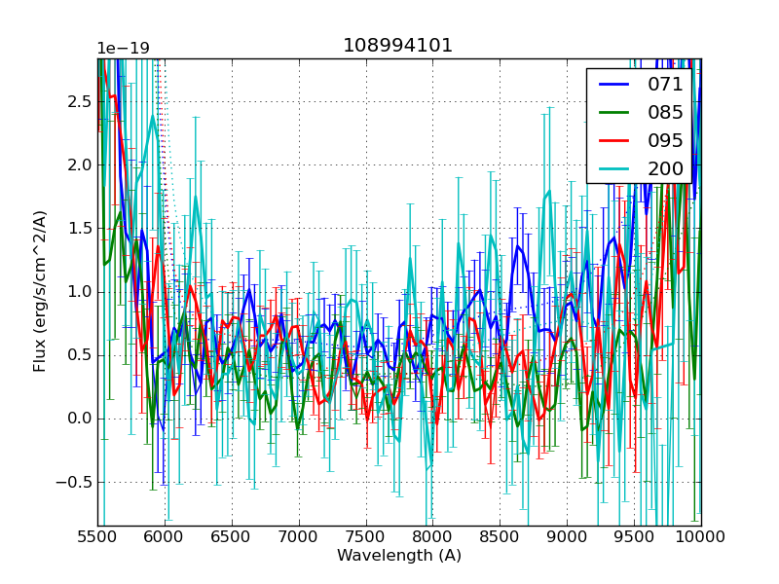The image size is (779, 584).
Task: Click the 5500 x-axis tick label
Action: tap(97, 536)
